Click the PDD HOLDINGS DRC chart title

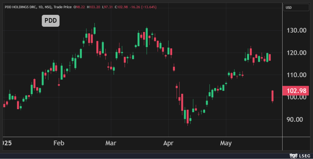(x=21, y=7)
